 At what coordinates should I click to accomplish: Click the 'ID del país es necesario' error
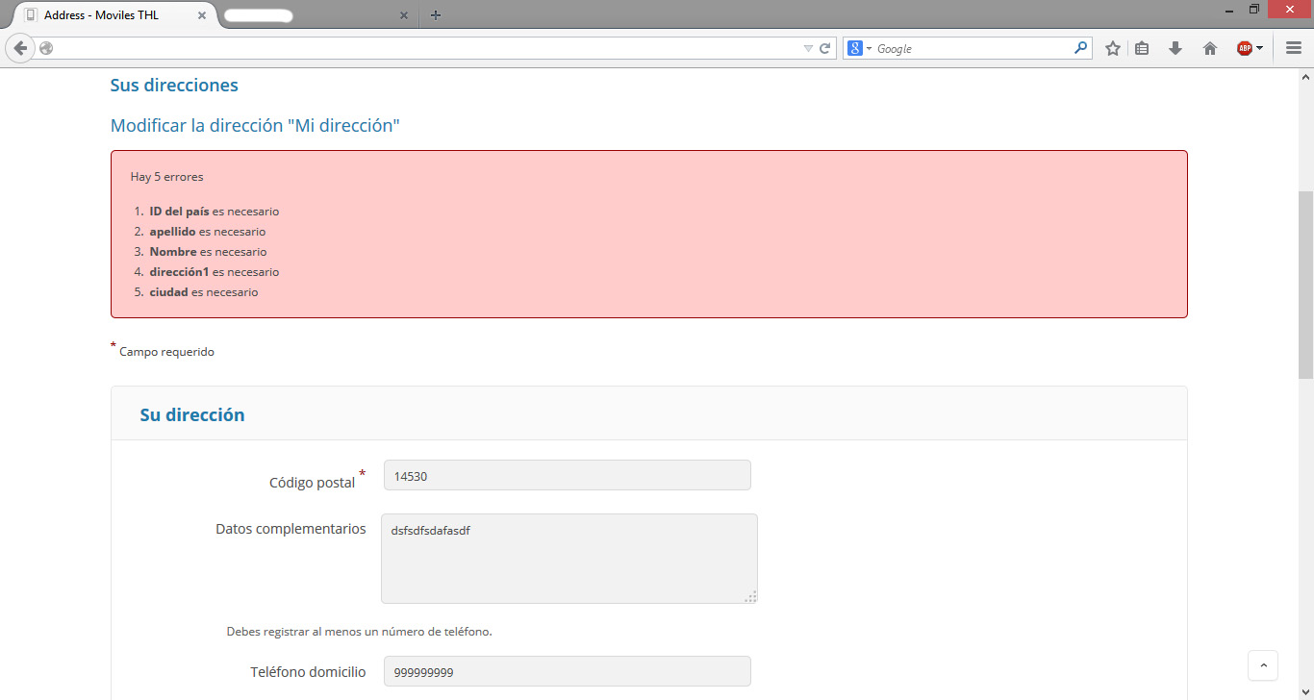tap(215, 212)
